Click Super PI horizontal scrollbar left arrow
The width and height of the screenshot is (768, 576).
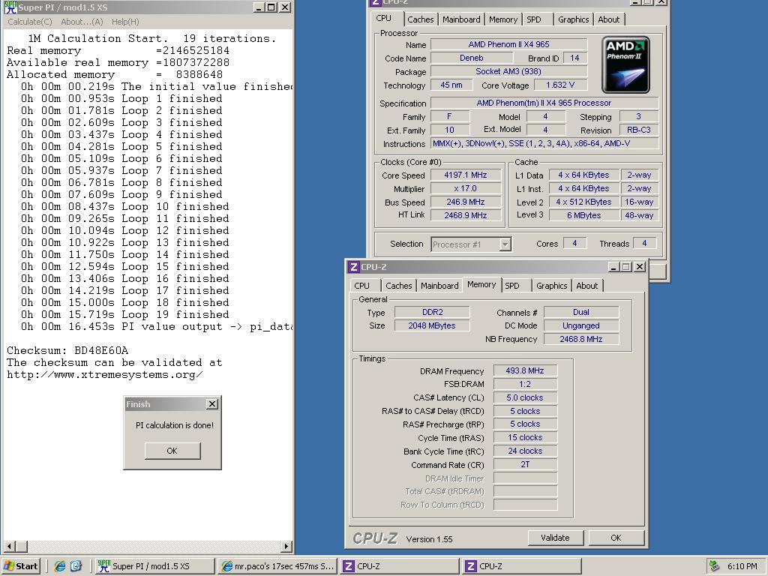point(9,546)
